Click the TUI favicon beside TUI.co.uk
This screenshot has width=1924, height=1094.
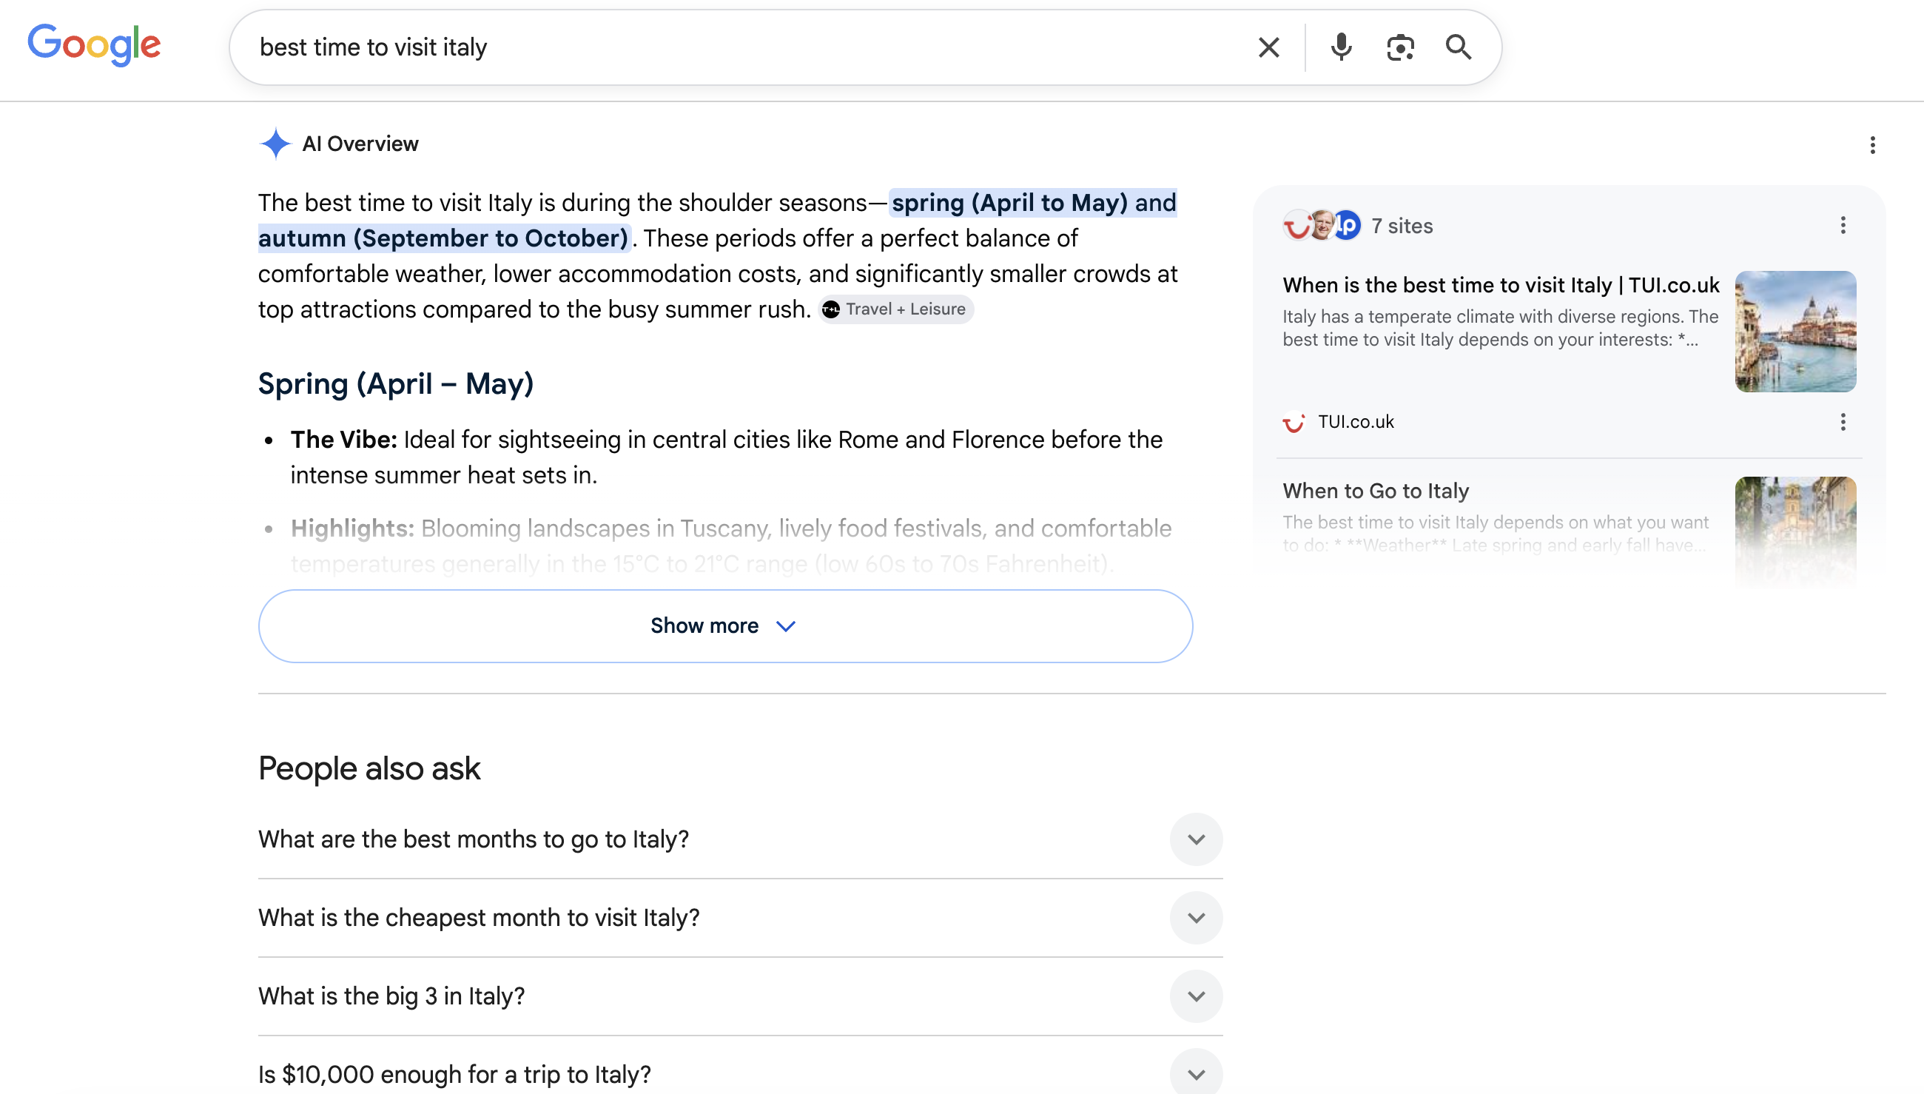pos(1294,422)
